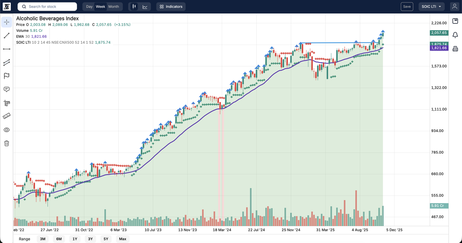
Task: Set range to 1Y
Action: (x=75, y=239)
